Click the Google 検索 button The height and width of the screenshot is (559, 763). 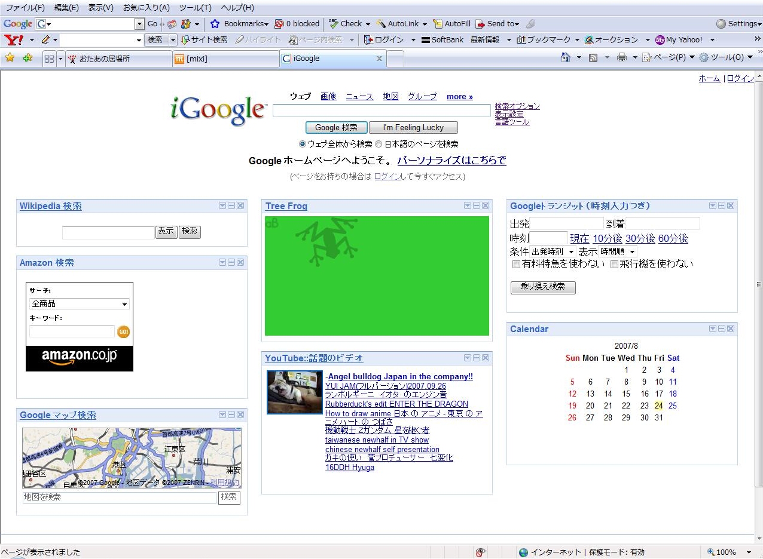[336, 127]
